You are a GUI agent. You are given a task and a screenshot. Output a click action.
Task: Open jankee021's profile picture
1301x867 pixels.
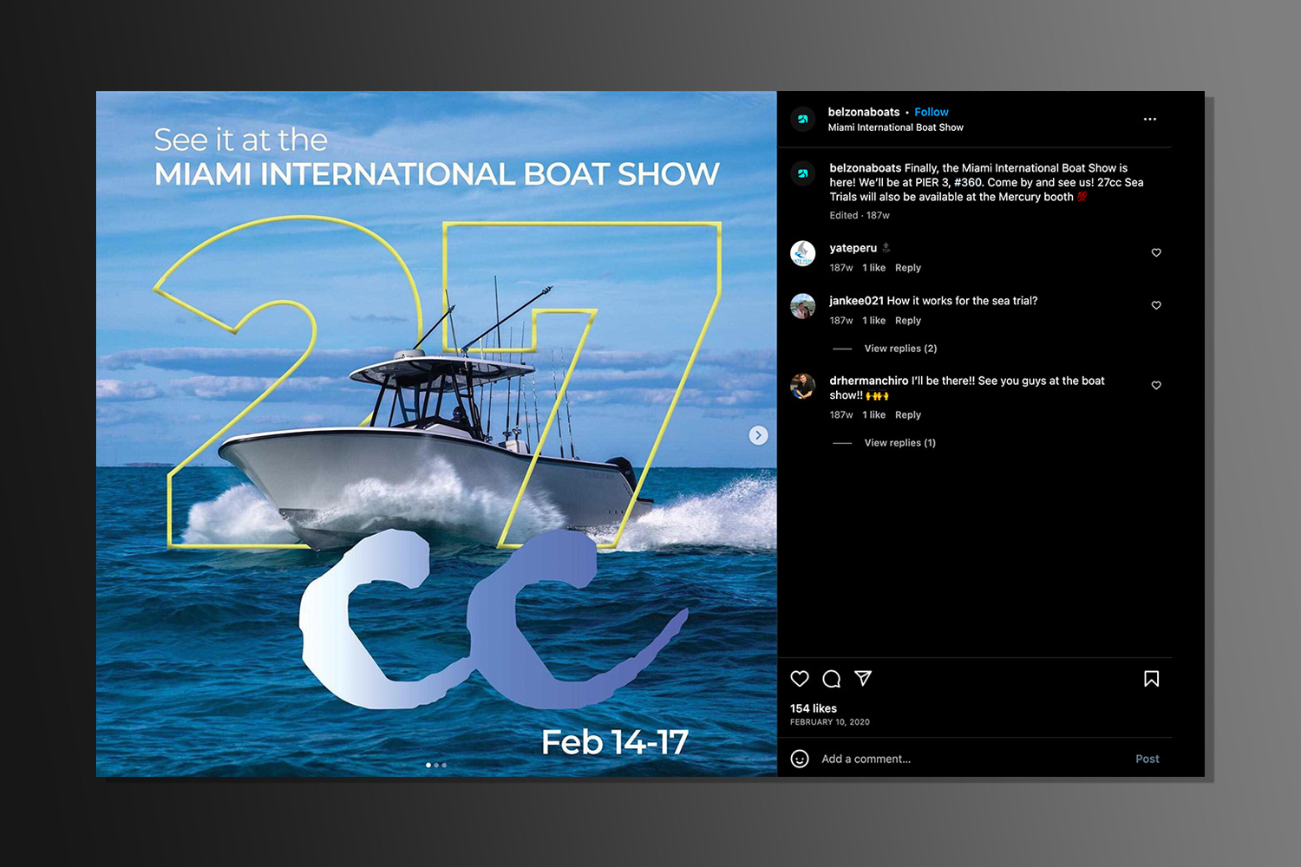pos(803,306)
